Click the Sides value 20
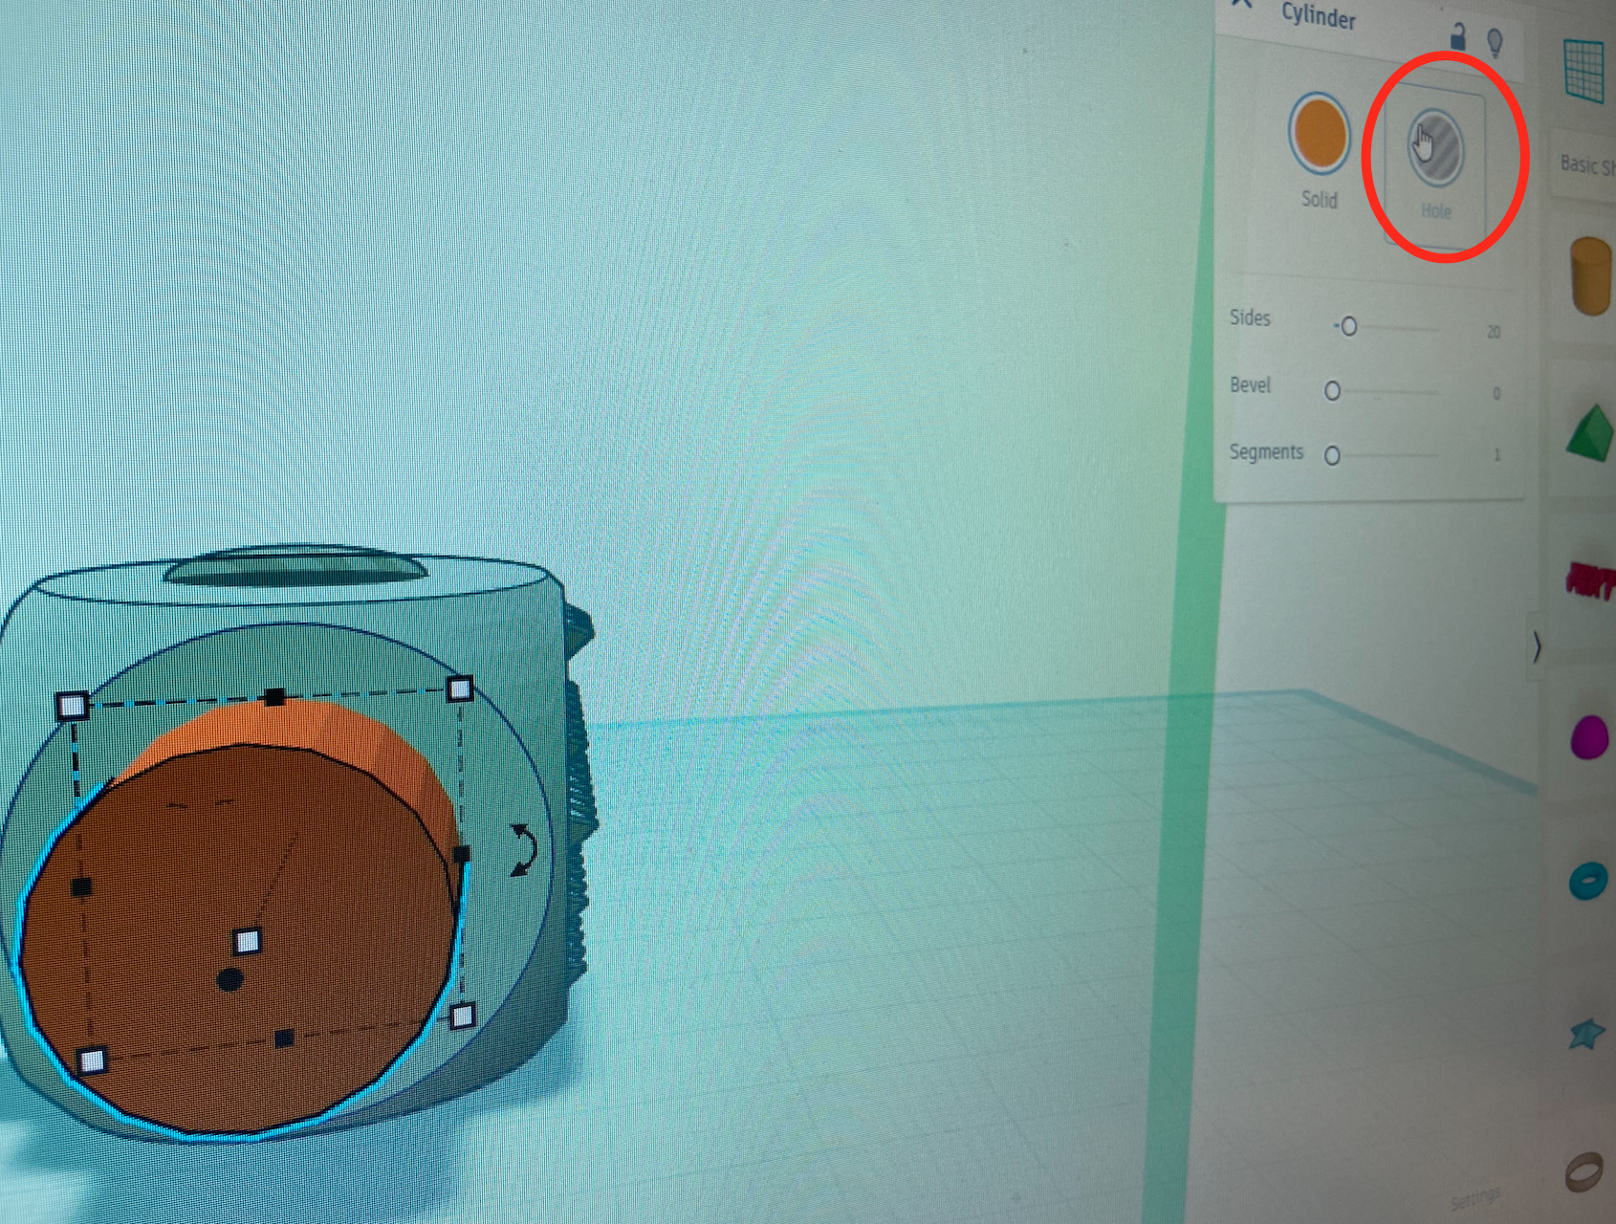1616x1224 pixels. 1494,332
